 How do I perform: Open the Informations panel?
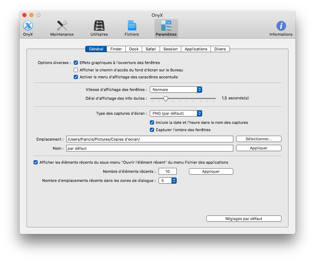click(x=281, y=28)
